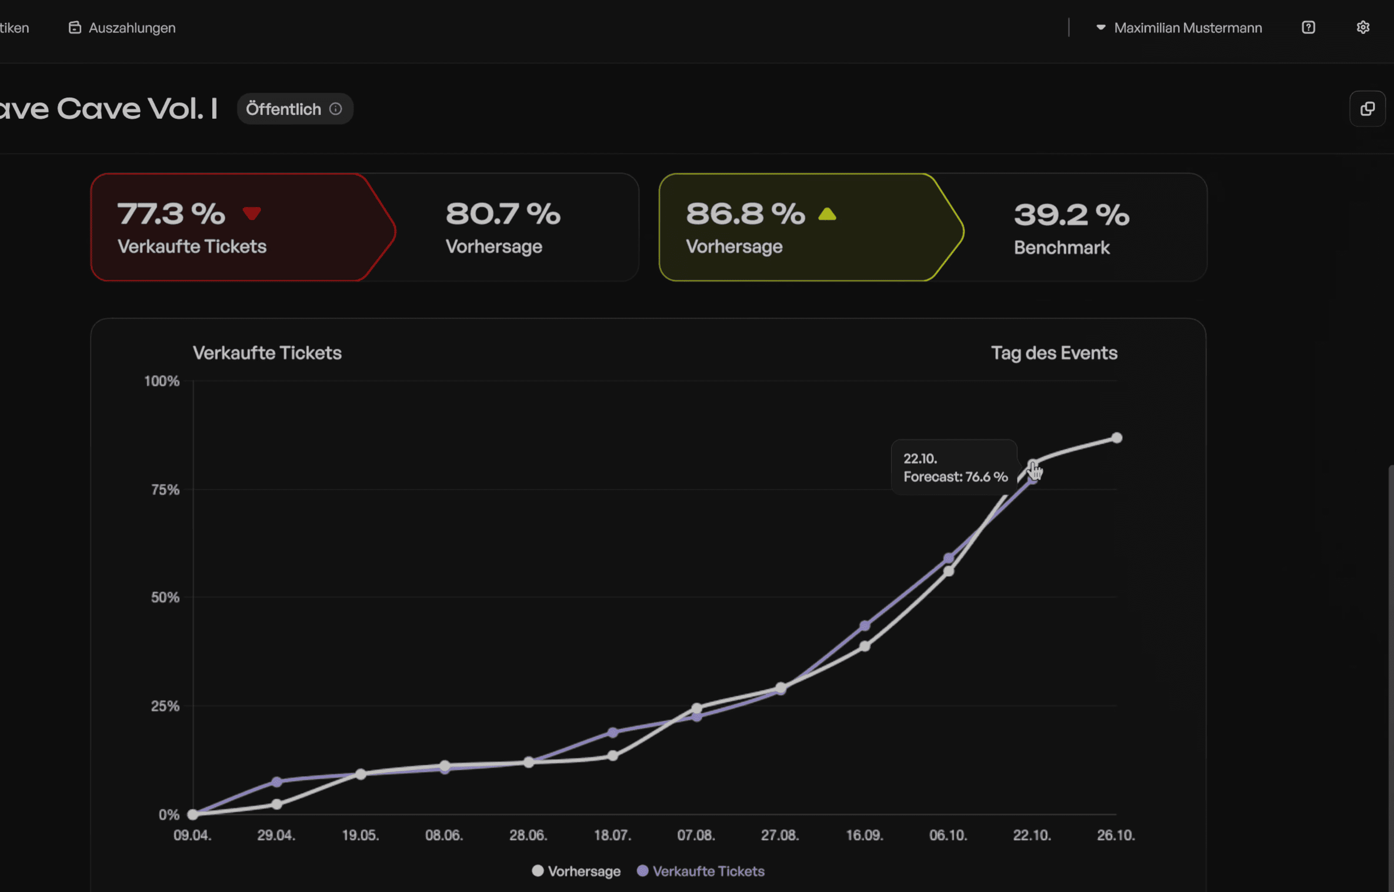Image resolution: width=1394 pixels, height=892 pixels.
Task: Click the 22.10. x-axis date label
Action: click(x=1032, y=835)
